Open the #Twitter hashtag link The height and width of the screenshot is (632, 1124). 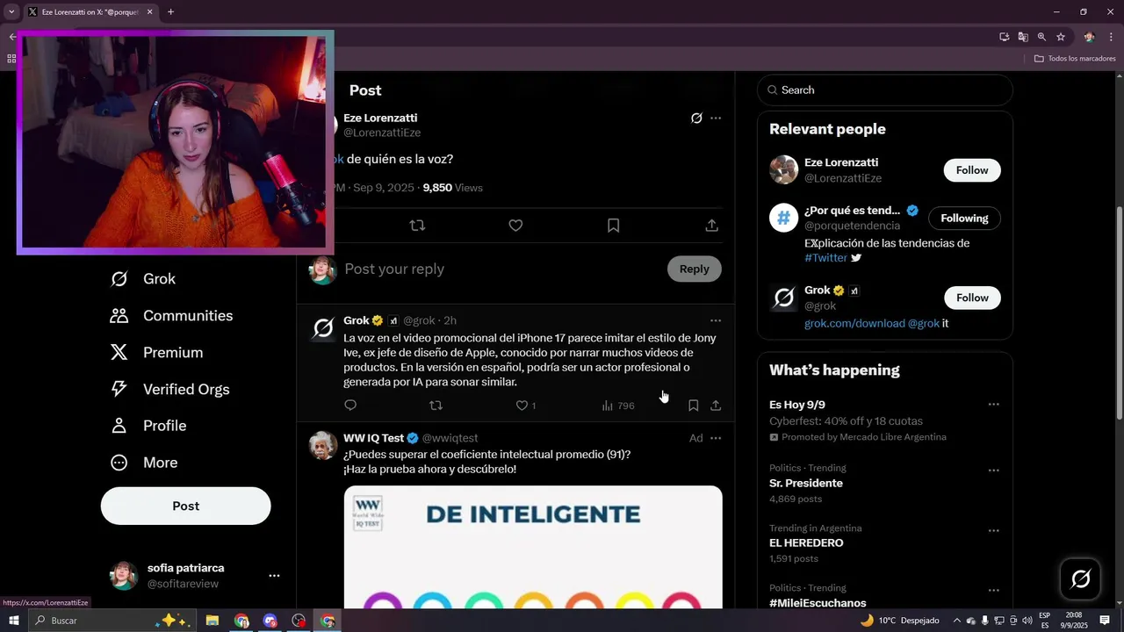pos(825,258)
